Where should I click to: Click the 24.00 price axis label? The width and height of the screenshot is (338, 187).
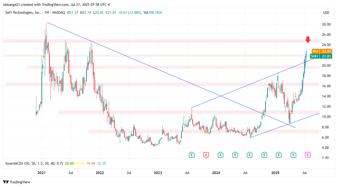326,45
